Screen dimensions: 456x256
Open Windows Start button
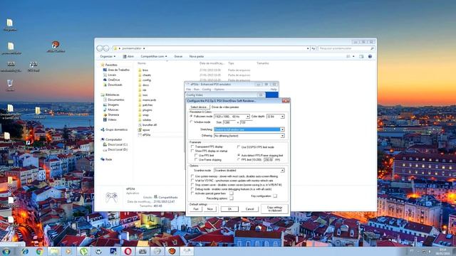click(6, 251)
